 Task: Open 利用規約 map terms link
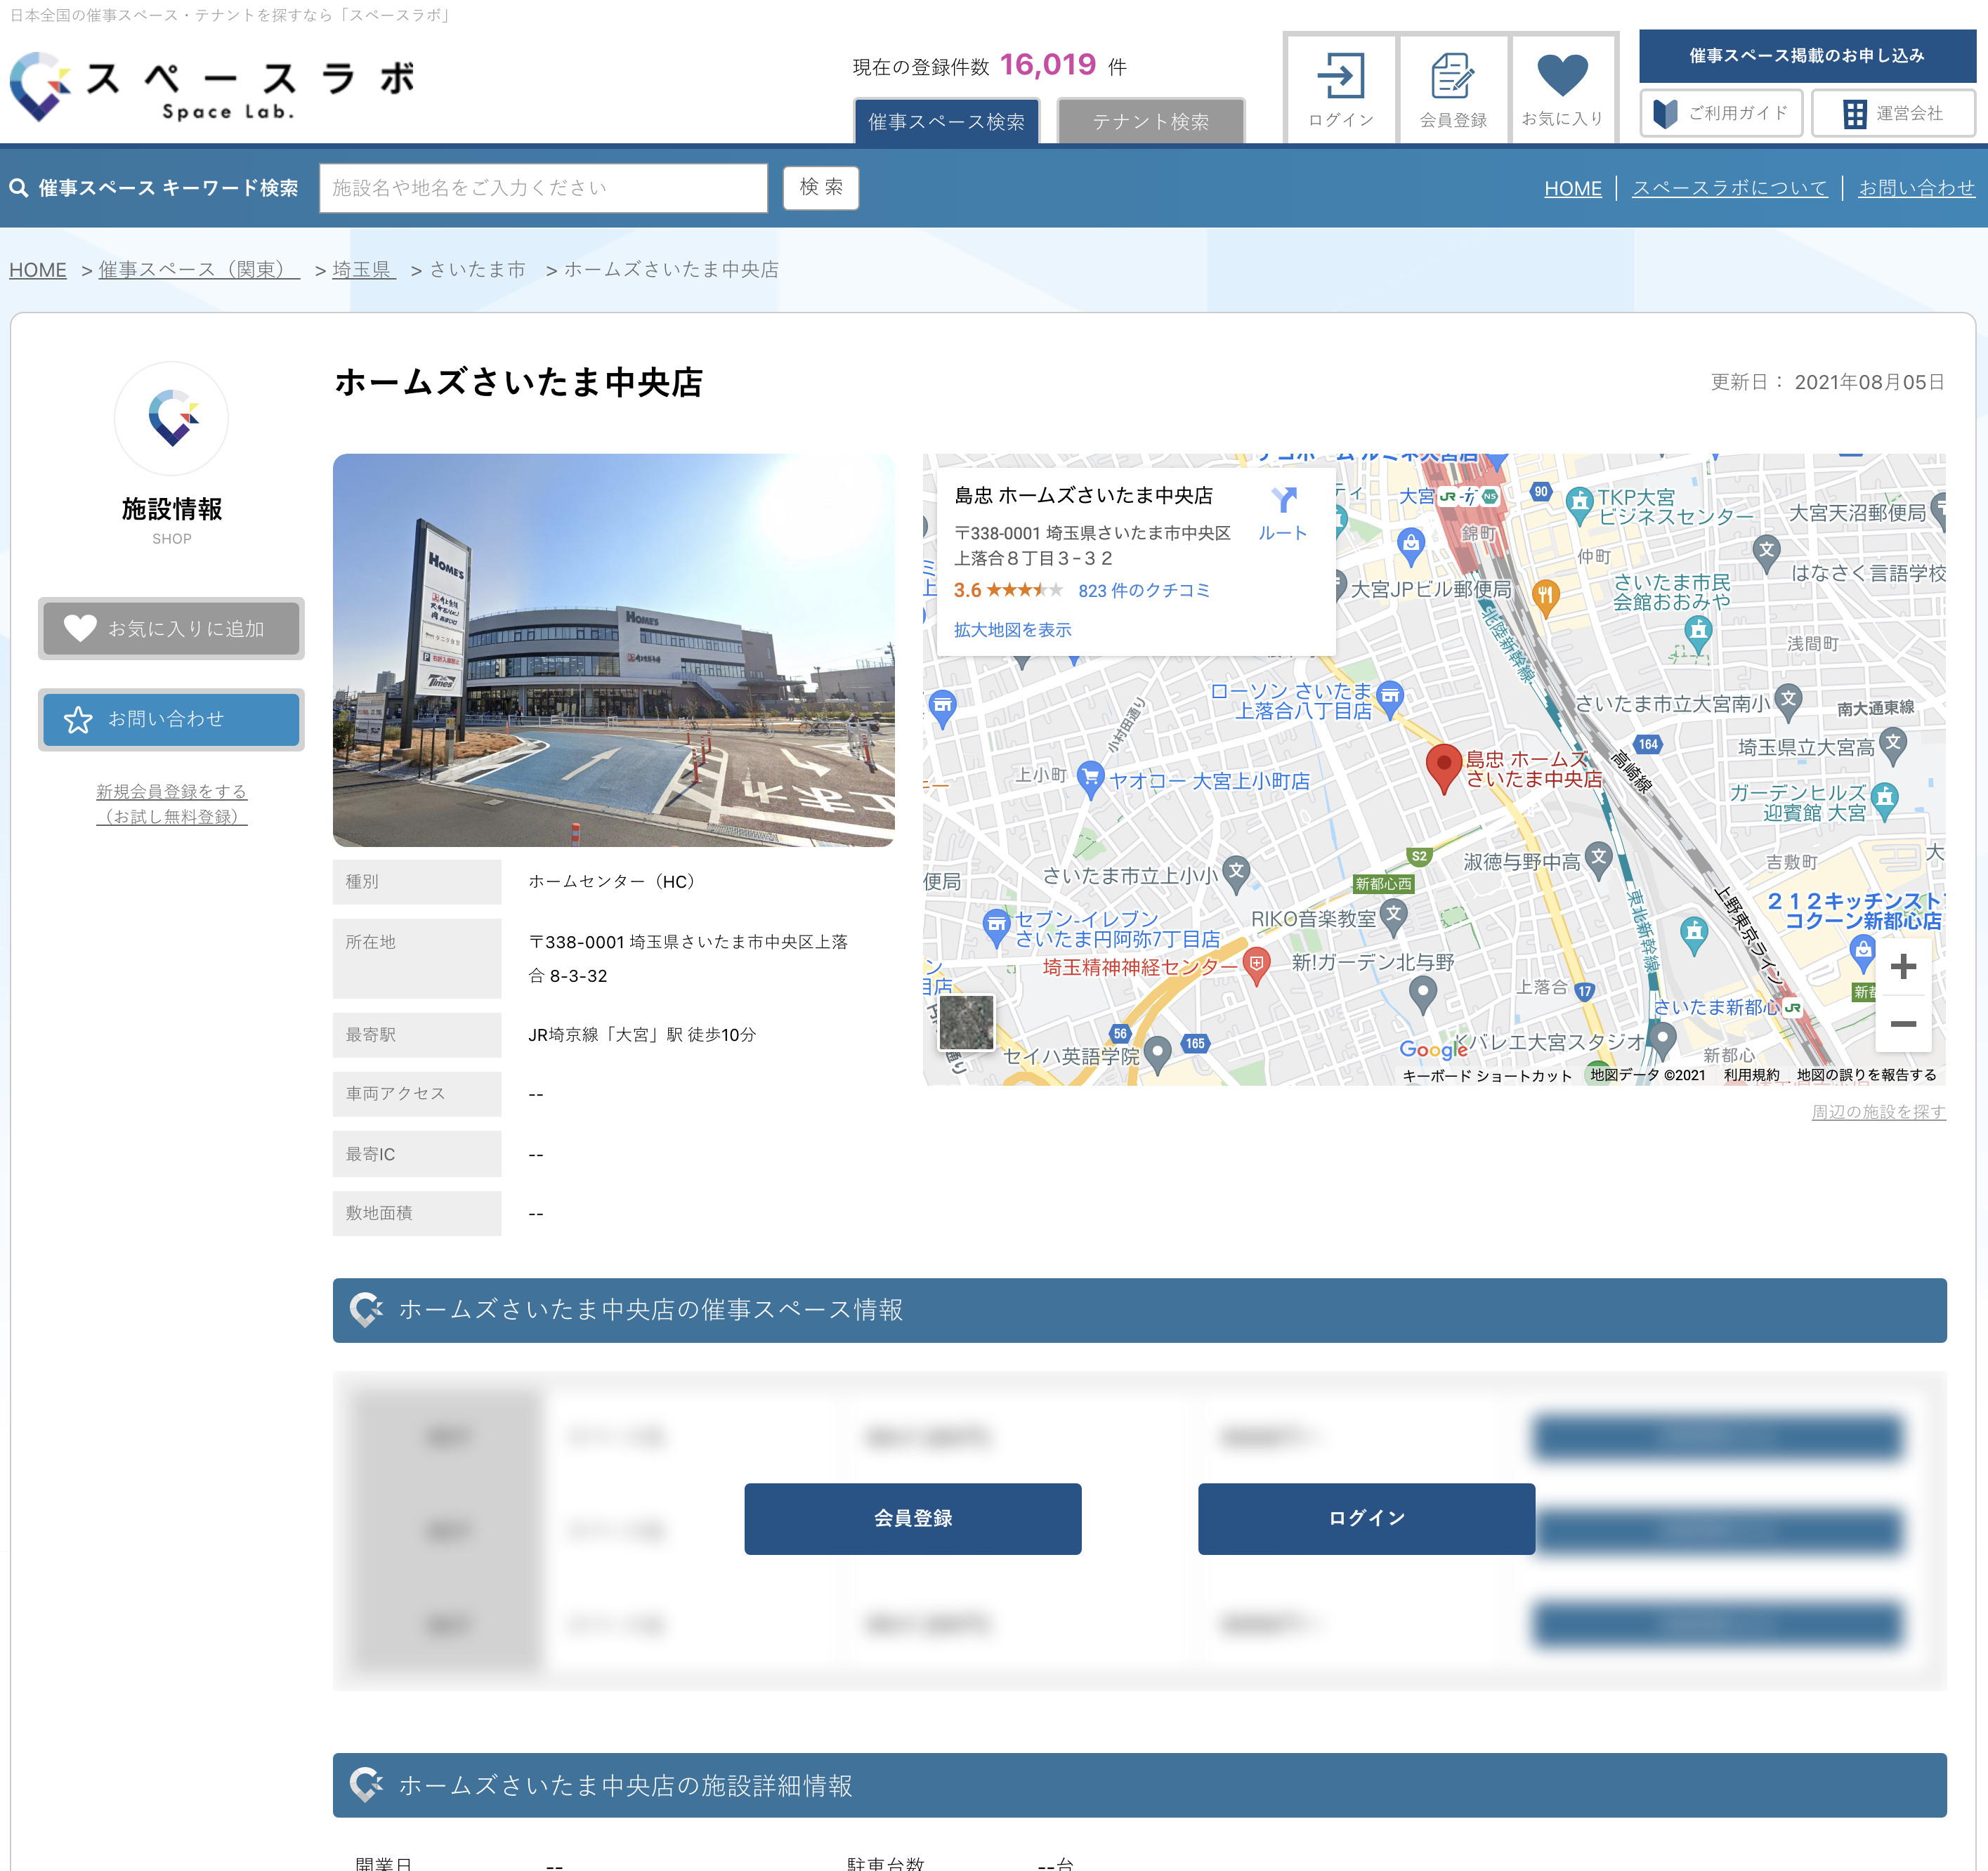[x=1751, y=1075]
